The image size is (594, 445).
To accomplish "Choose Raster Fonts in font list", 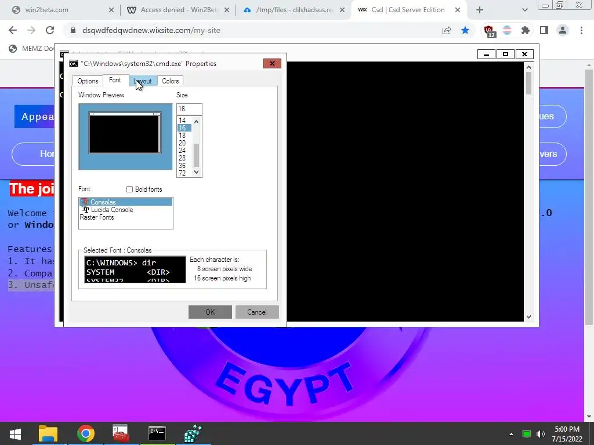I will click(x=126, y=217).
